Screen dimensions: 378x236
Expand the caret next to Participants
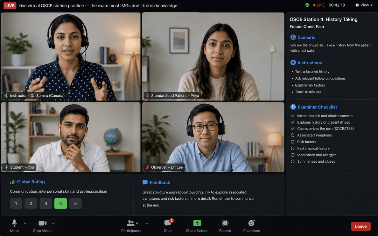coord(147,223)
